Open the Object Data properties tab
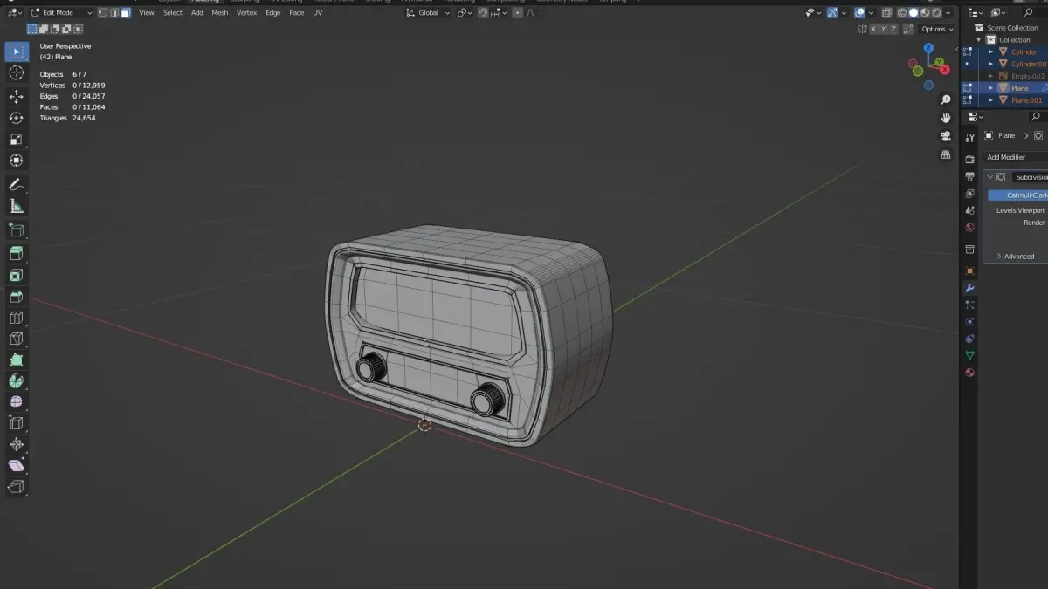The height and width of the screenshot is (589, 1048). coord(969,356)
